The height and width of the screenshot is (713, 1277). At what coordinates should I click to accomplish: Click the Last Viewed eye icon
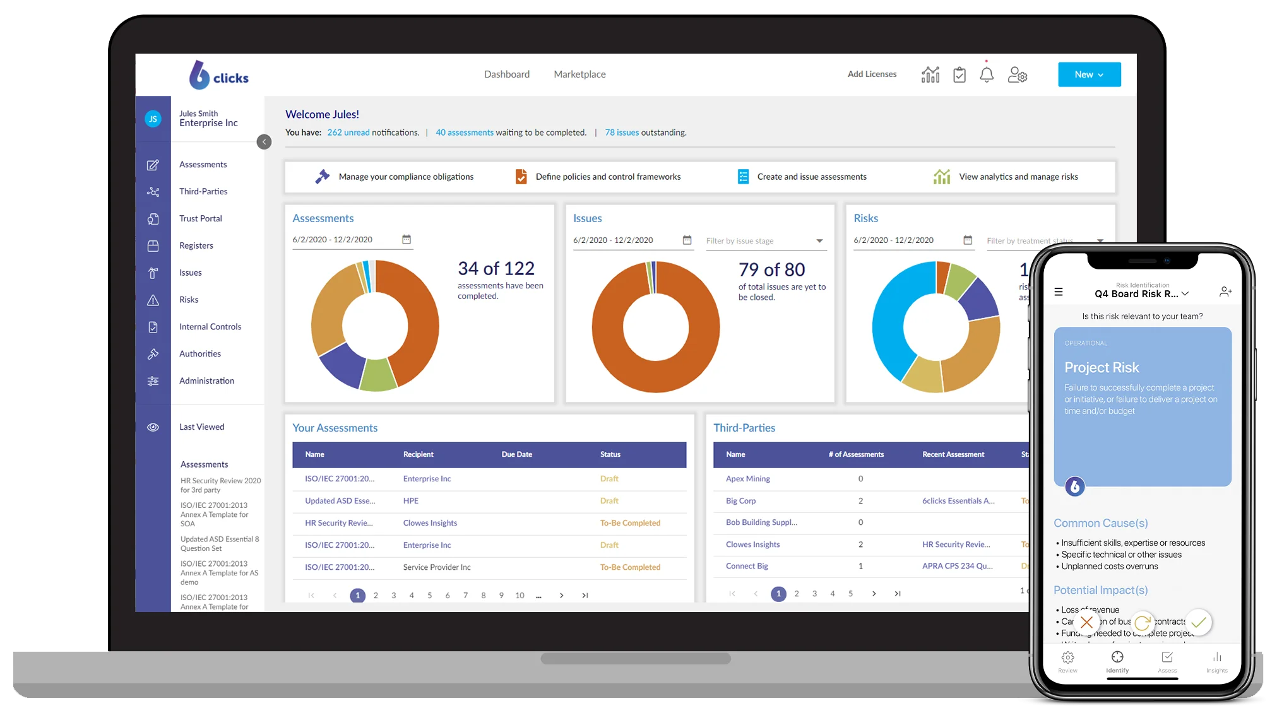click(153, 427)
